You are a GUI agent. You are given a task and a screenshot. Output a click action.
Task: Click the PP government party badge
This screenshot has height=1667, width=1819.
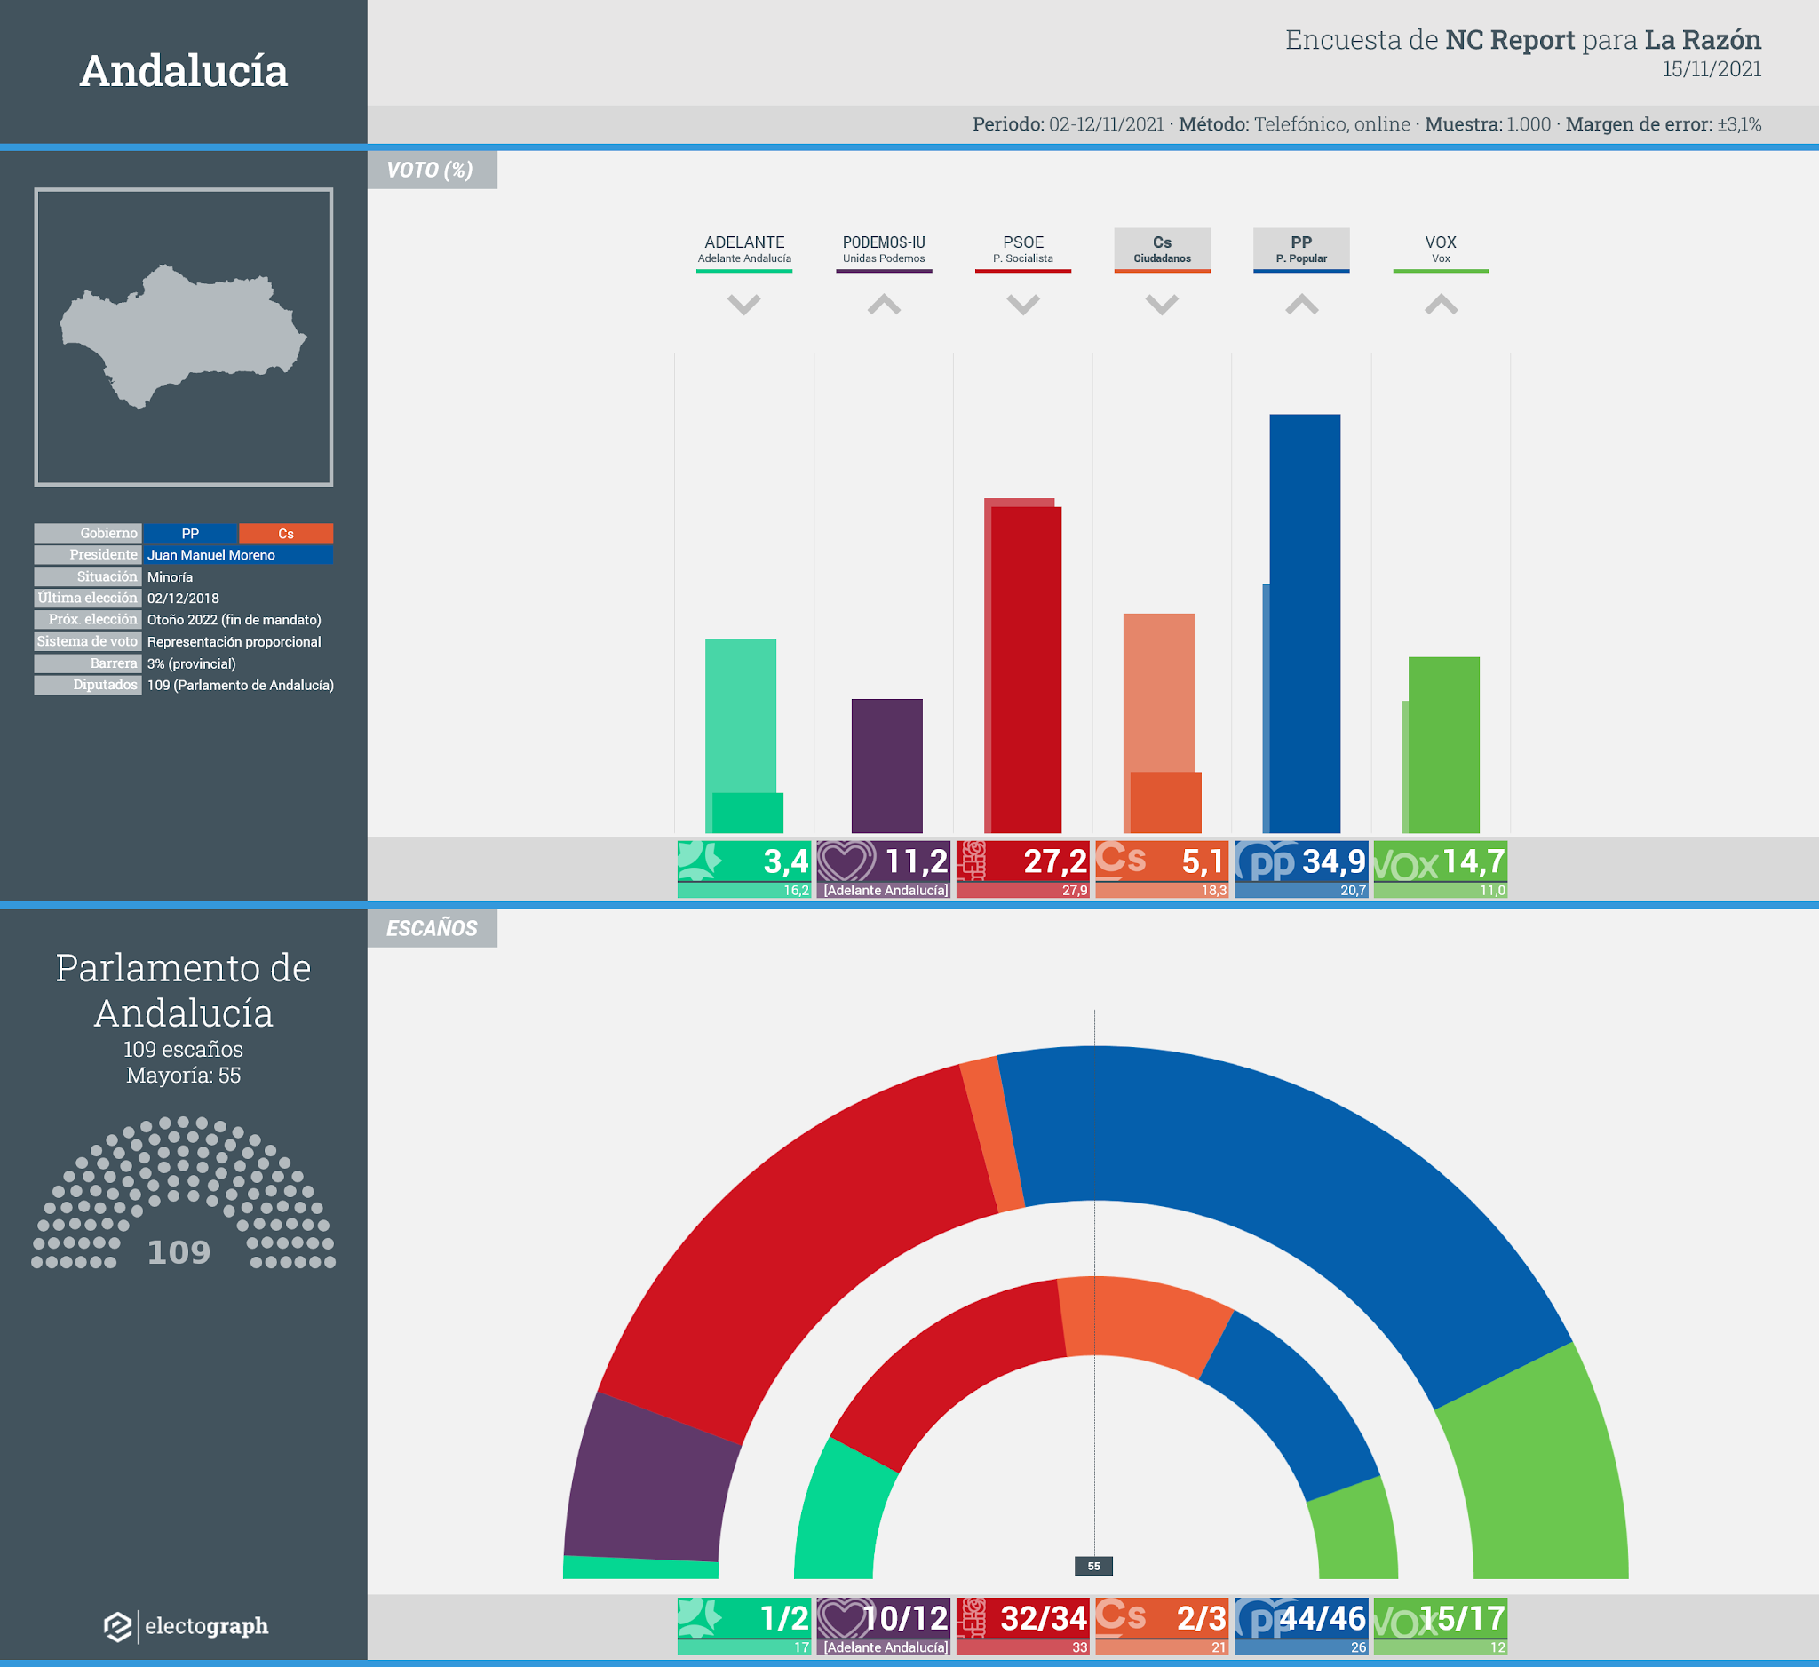(189, 533)
